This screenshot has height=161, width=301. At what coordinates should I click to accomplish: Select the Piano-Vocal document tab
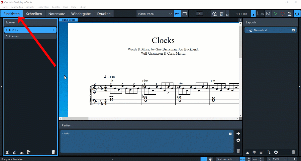[x=68, y=20]
